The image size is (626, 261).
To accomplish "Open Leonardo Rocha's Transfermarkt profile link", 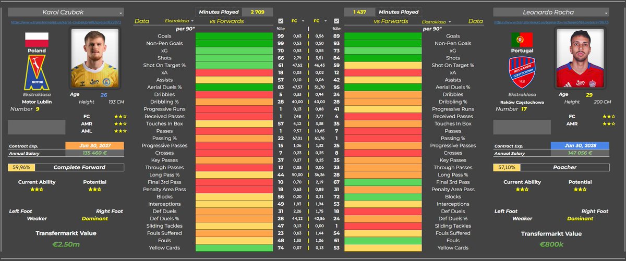I will [550, 22].
